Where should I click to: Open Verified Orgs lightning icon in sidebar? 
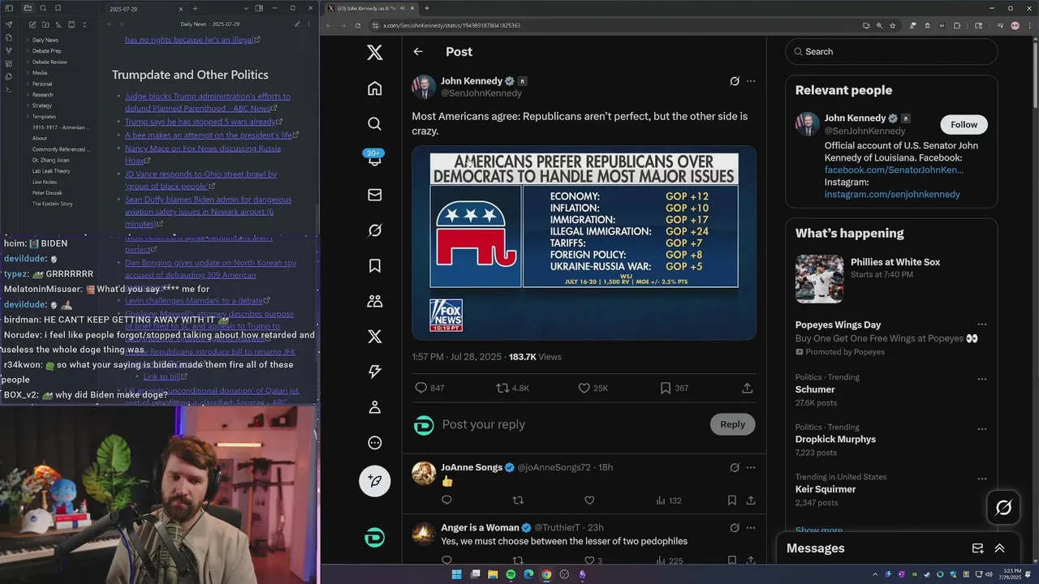374,371
